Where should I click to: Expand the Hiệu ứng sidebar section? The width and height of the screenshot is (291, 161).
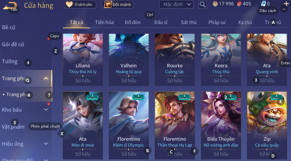coord(46,144)
